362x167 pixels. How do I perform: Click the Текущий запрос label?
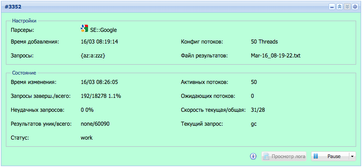click(x=202, y=124)
